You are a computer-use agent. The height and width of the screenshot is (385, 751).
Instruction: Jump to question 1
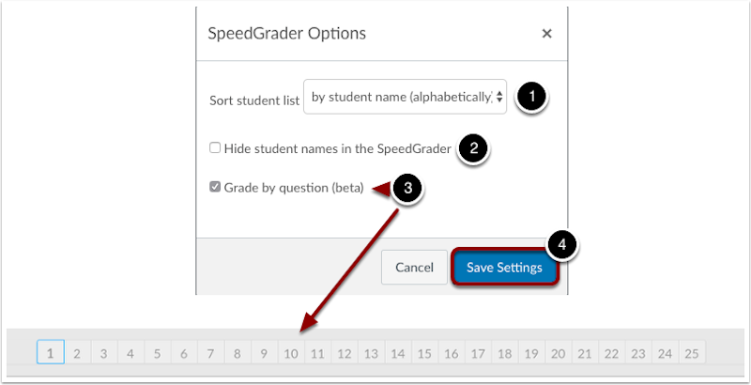[50, 353]
